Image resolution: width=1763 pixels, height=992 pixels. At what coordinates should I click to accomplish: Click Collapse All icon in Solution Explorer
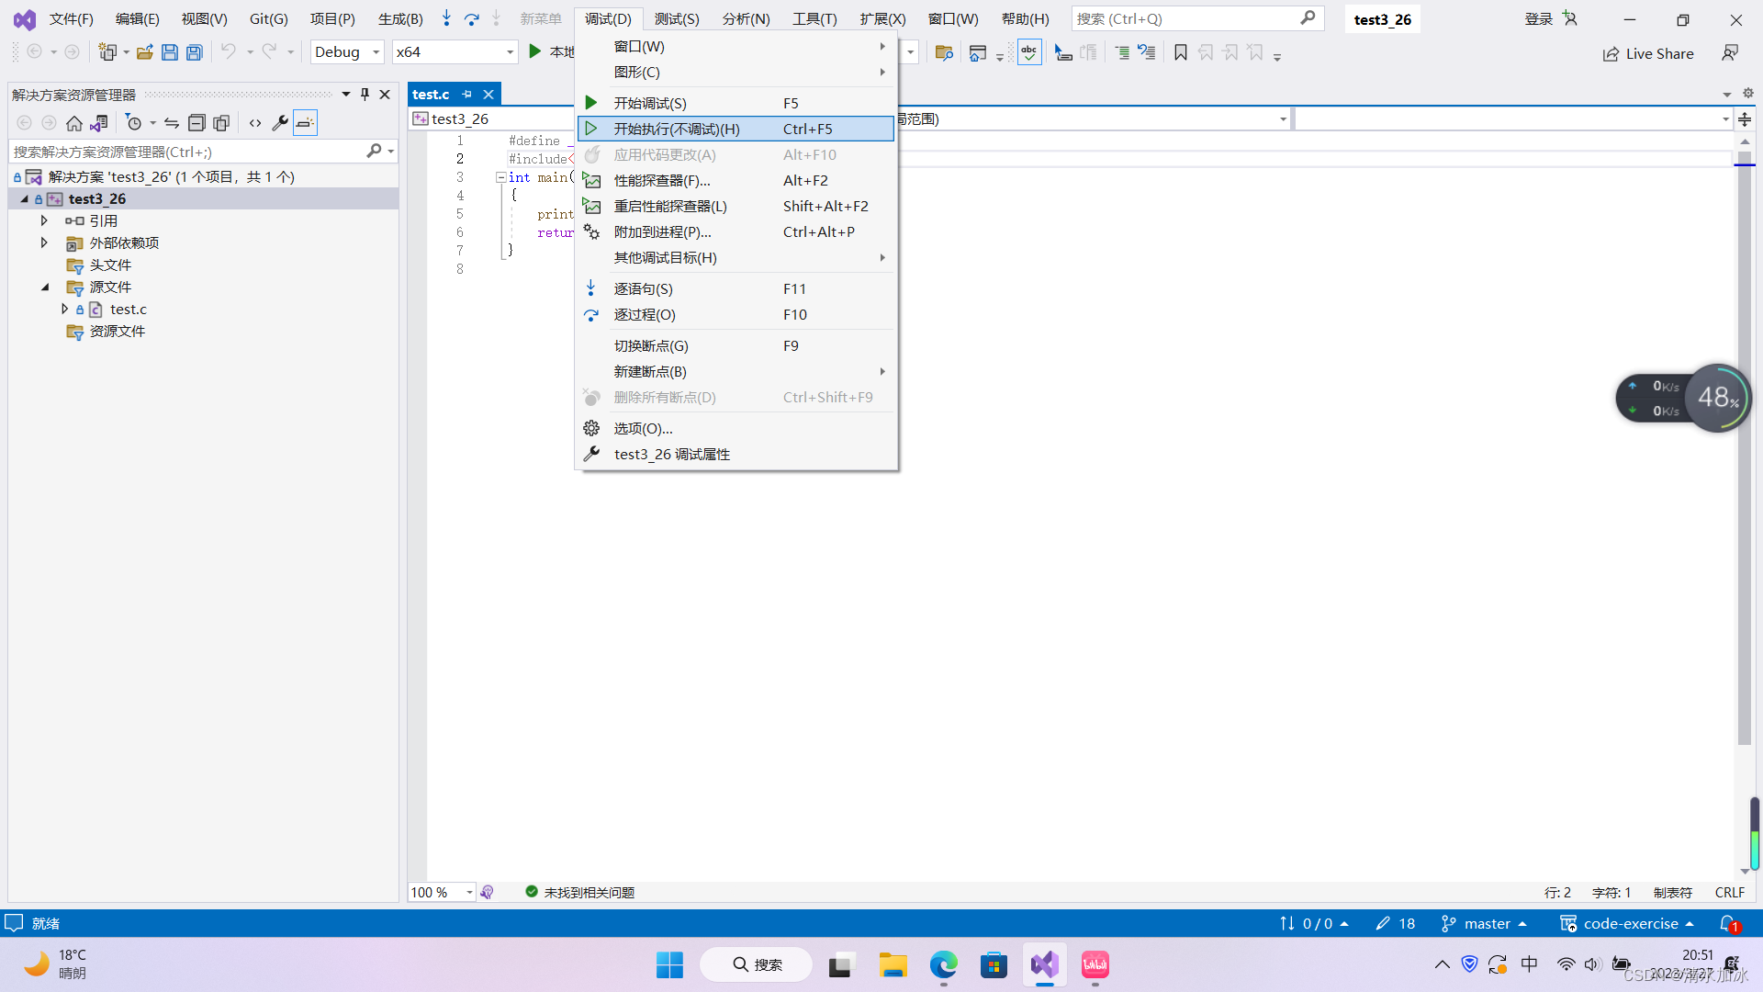pyautogui.click(x=197, y=122)
